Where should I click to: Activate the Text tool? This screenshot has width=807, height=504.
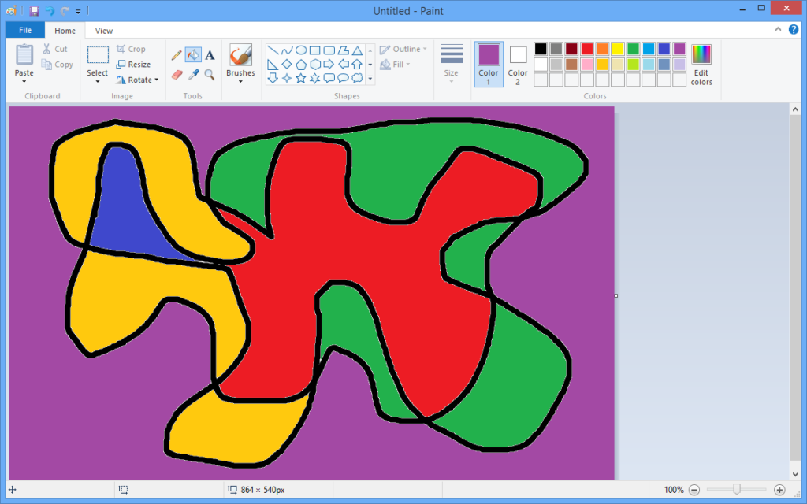(210, 55)
